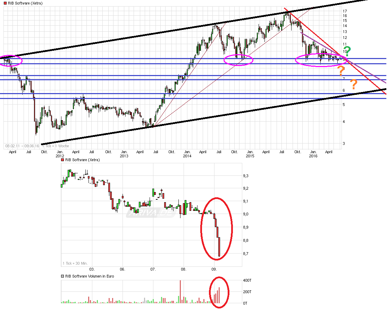Click the 8,9 price label
The image size is (387, 314).
click(246, 227)
